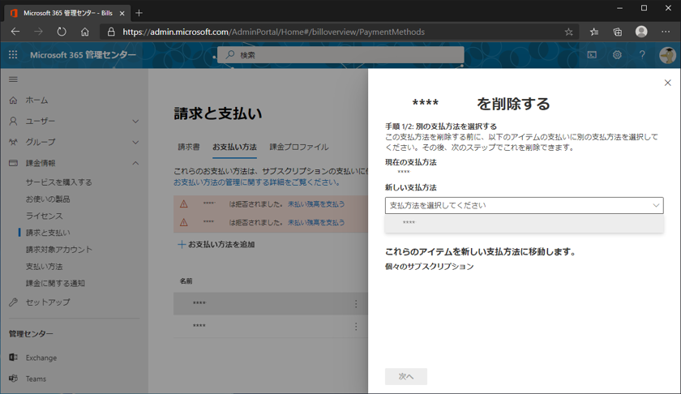The height and width of the screenshot is (394, 681).
Task: Open 支払方法を選択してください dropdown
Action: pos(524,205)
